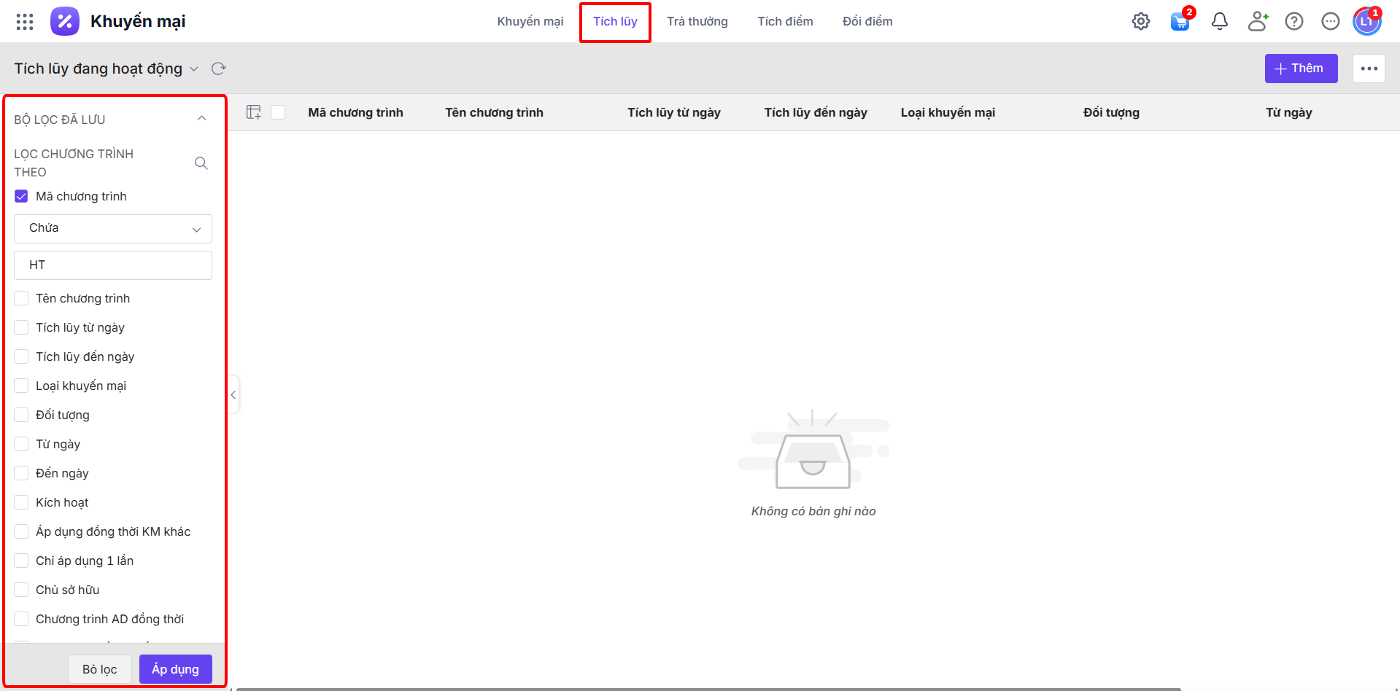
Task: Click the search icon in the filter panel
Action: pos(201,163)
